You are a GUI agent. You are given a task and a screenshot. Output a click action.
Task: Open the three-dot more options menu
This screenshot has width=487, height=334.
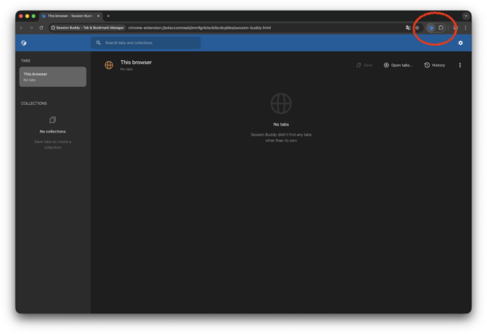pos(460,65)
